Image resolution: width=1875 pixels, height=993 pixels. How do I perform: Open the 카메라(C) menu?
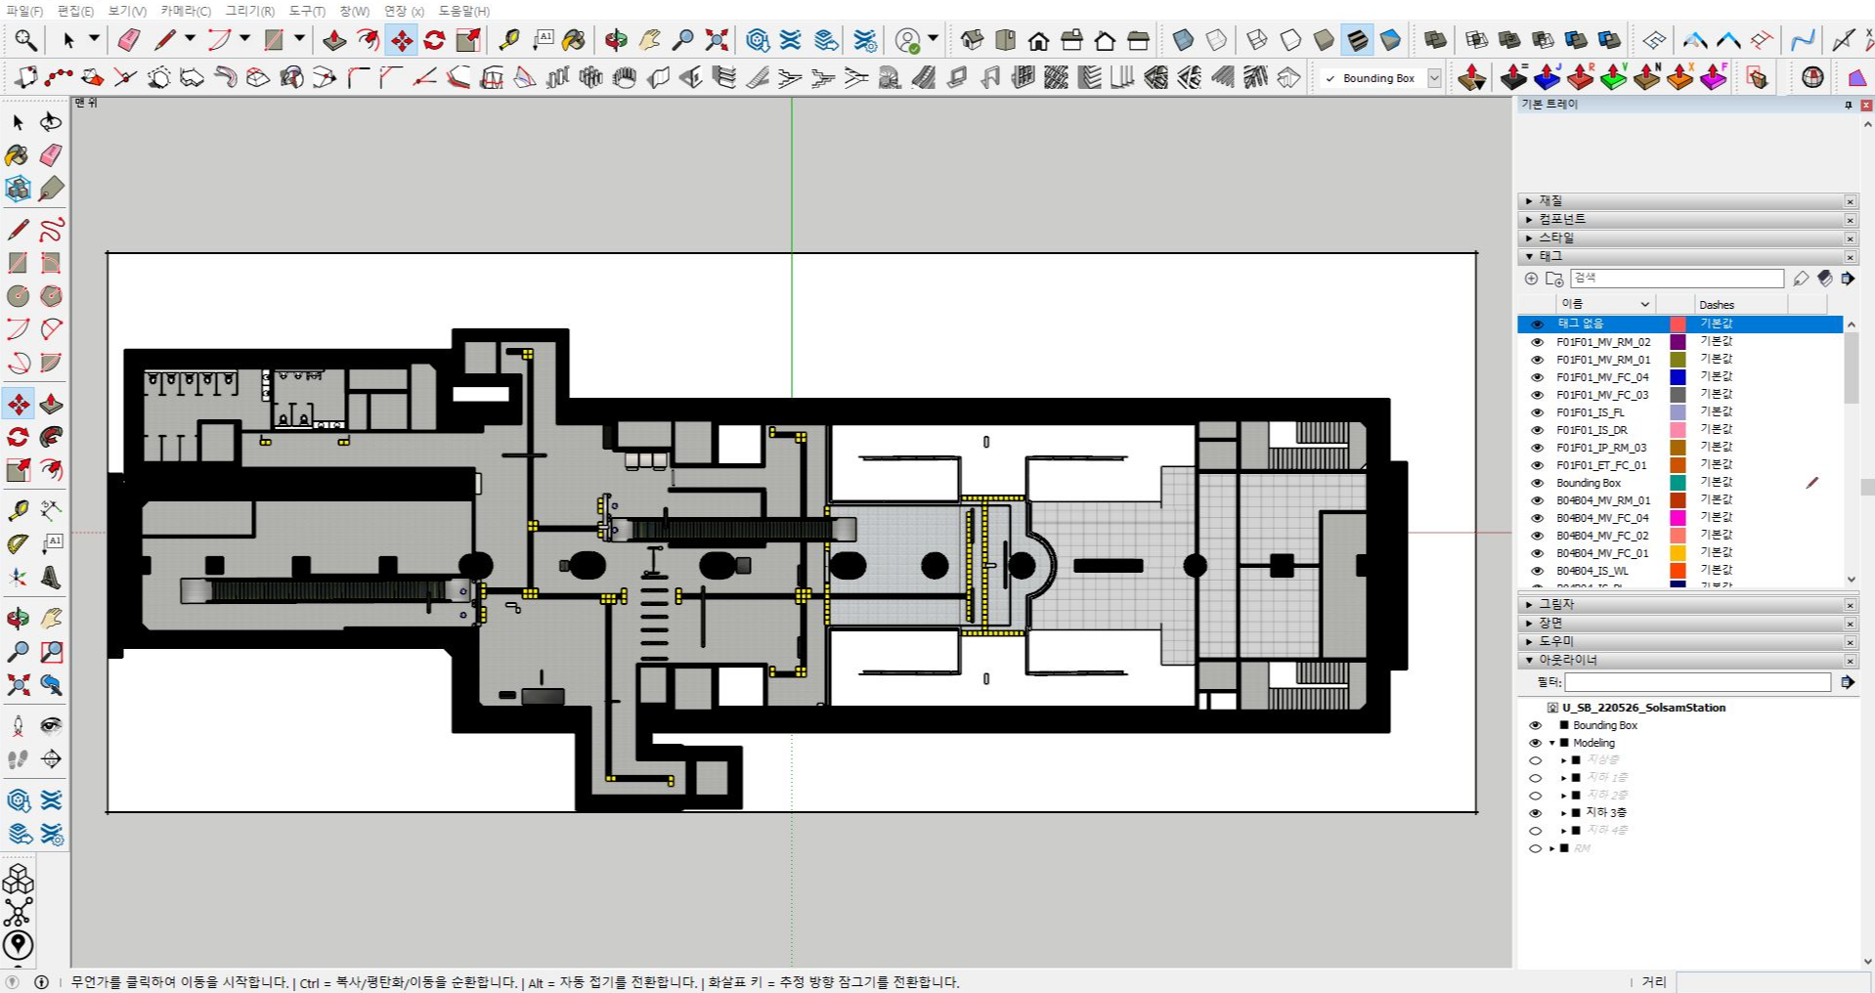(x=186, y=11)
